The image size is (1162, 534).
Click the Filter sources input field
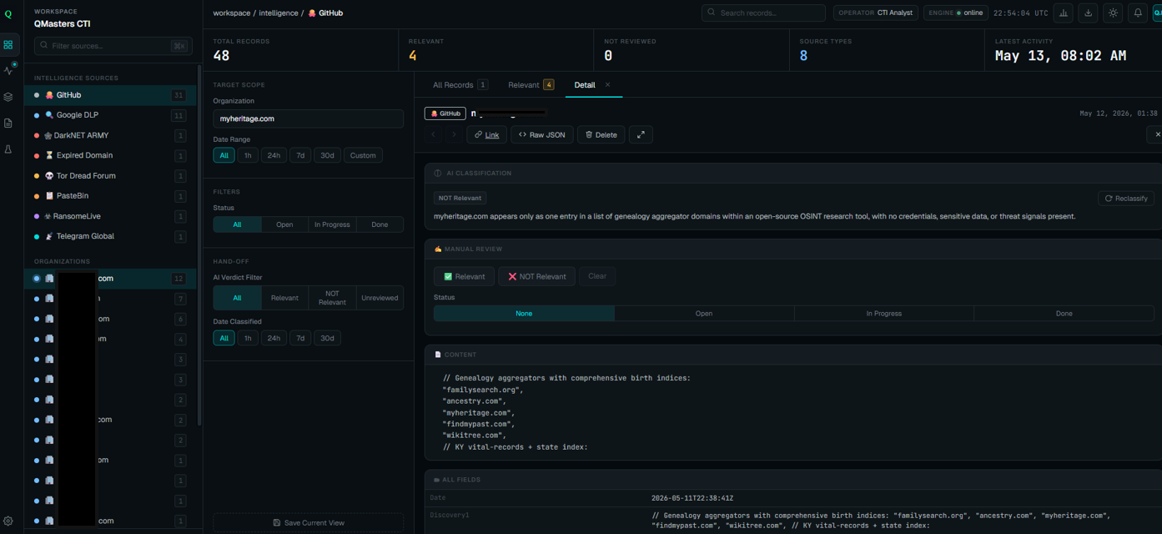[113, 46]
